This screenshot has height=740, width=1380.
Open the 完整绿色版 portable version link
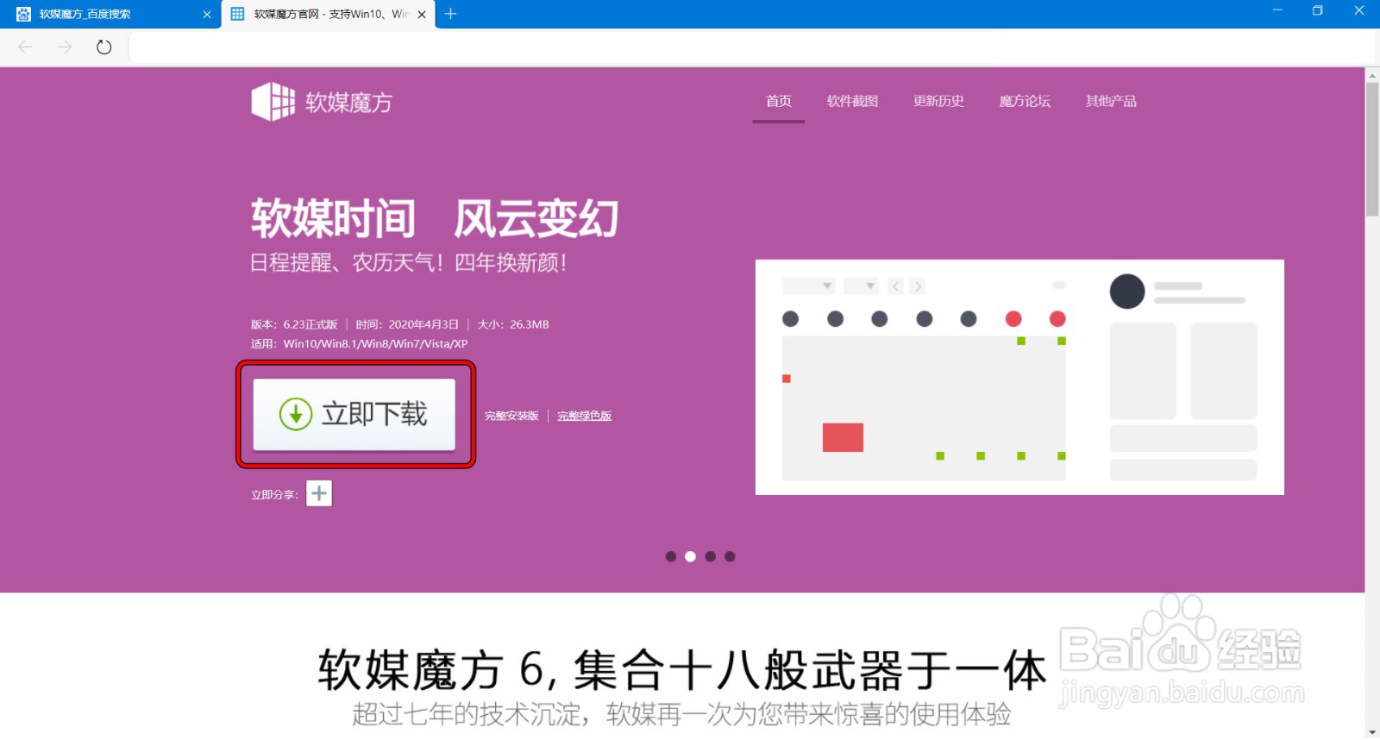tap(584, 416)
